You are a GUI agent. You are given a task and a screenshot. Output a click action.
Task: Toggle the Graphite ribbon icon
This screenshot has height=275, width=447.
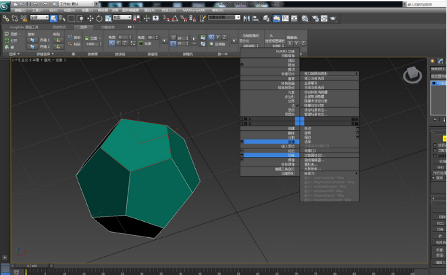(x=276, y=18)
